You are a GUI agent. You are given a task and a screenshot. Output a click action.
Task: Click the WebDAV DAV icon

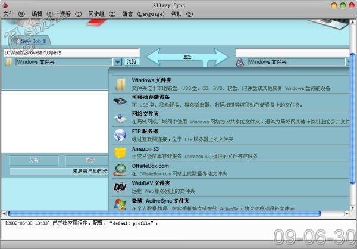click(x=120, y=187)
